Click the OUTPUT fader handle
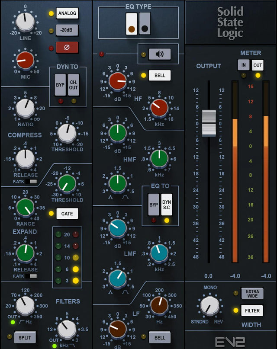 (x=209, y=123)
